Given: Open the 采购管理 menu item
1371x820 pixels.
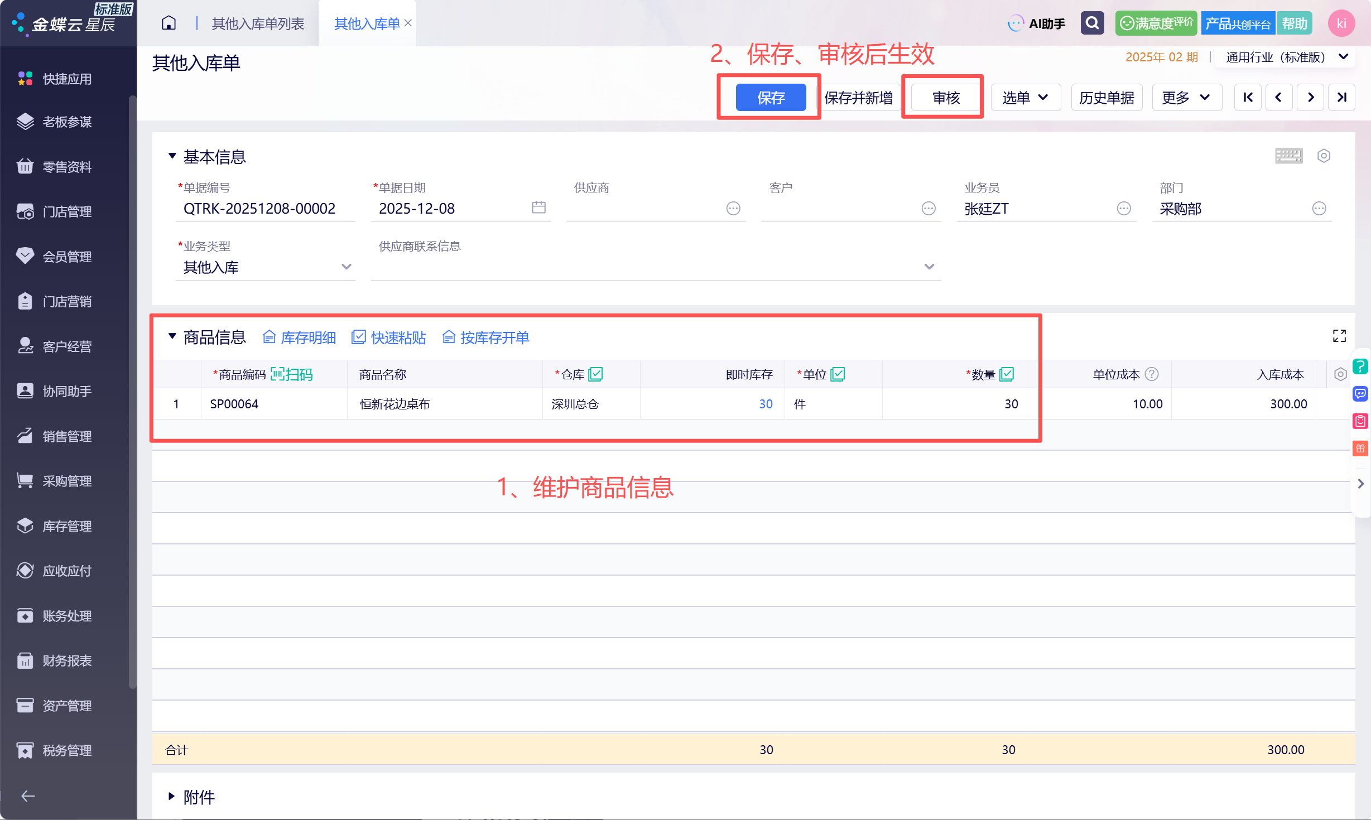Looking at the screenshot, I should tap(68, 481).
